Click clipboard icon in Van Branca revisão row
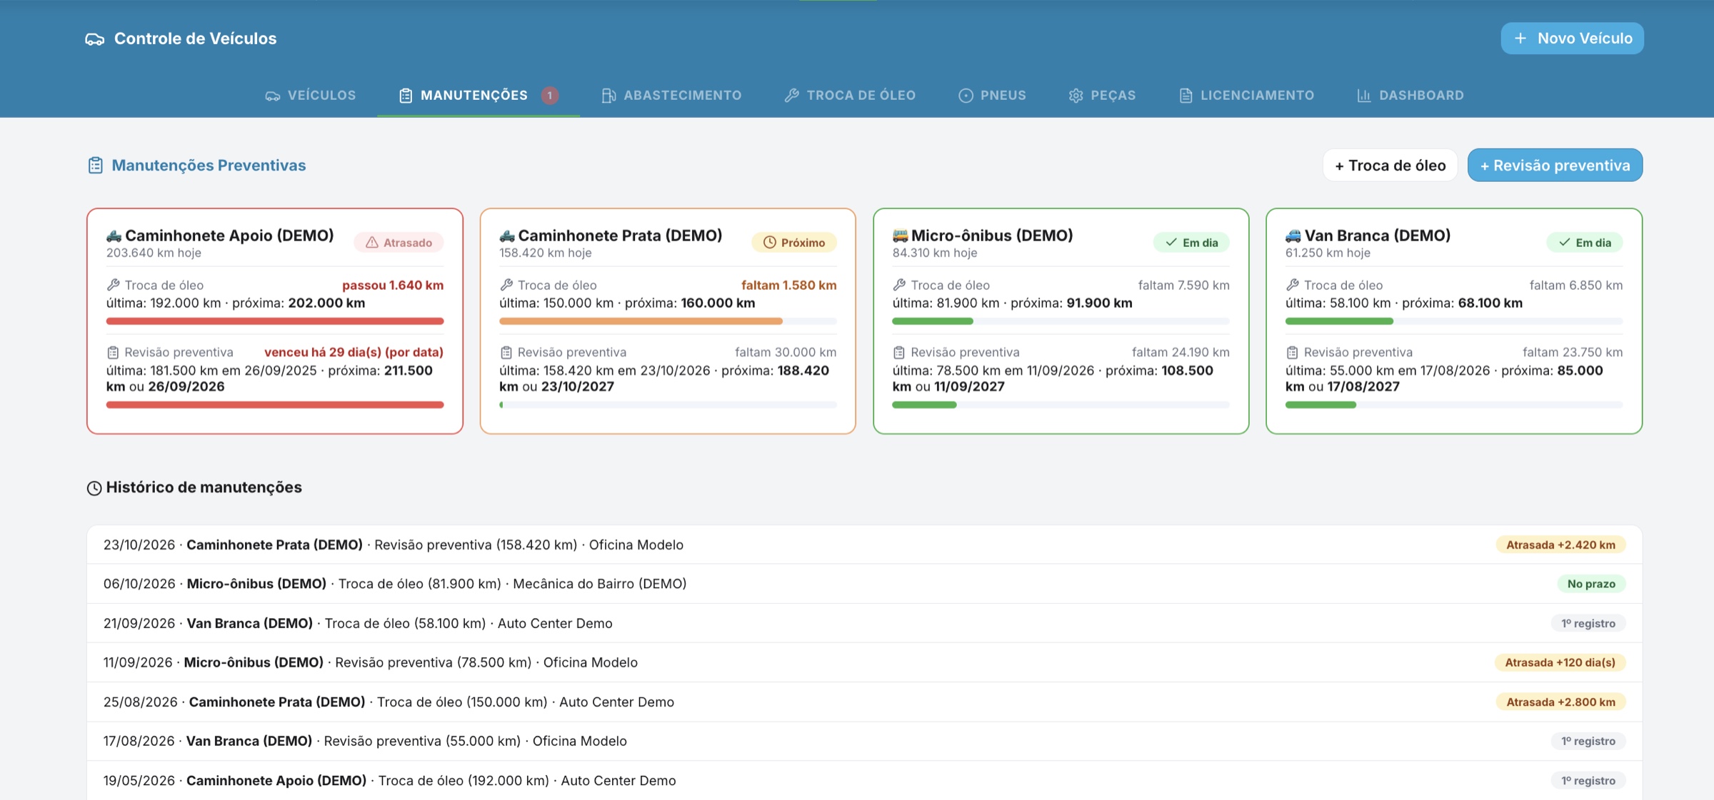The image size is (1714, 800). [1292, 353]
